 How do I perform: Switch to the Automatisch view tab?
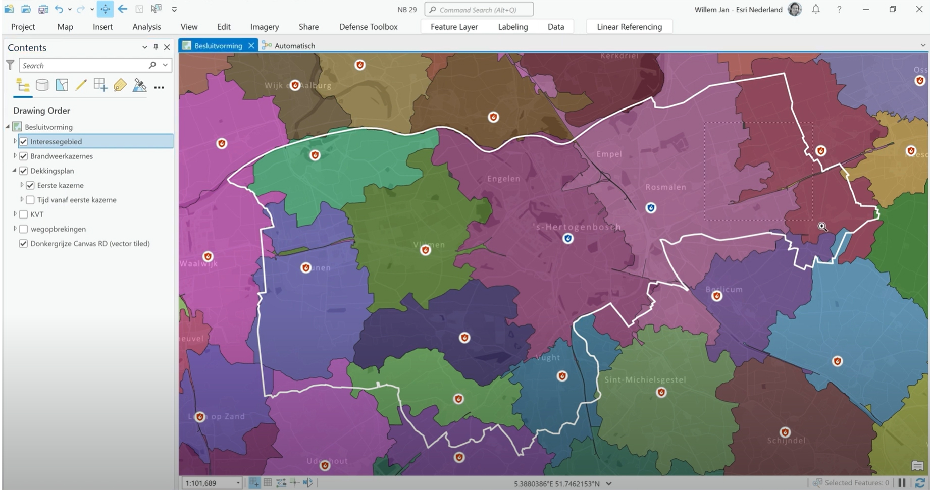(x=294, y=46)
